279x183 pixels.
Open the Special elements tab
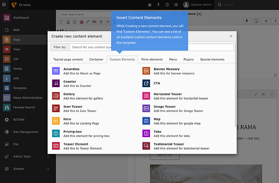212,60
